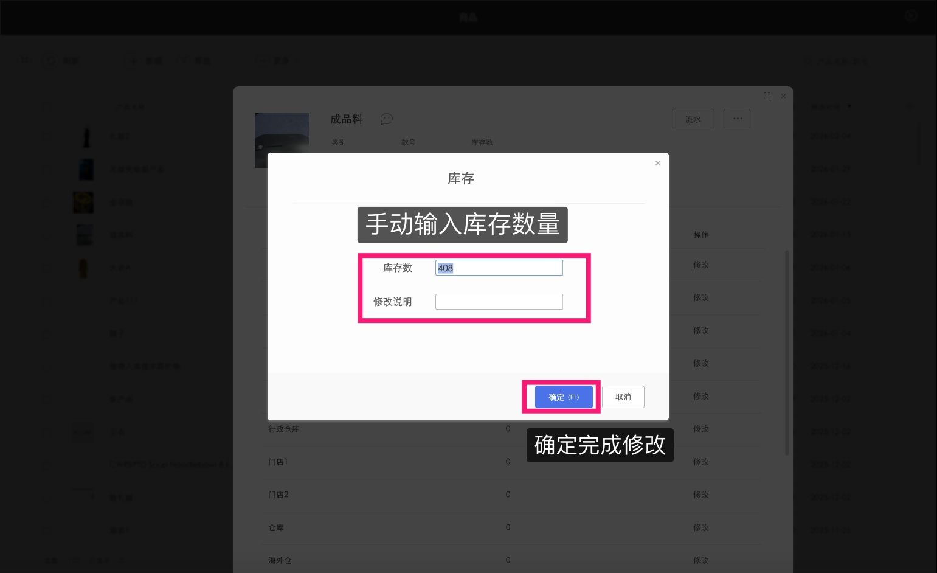Click the fullscreen expand icon on the product dialog
Screen dimensions: 937x573
click(766, 96)
